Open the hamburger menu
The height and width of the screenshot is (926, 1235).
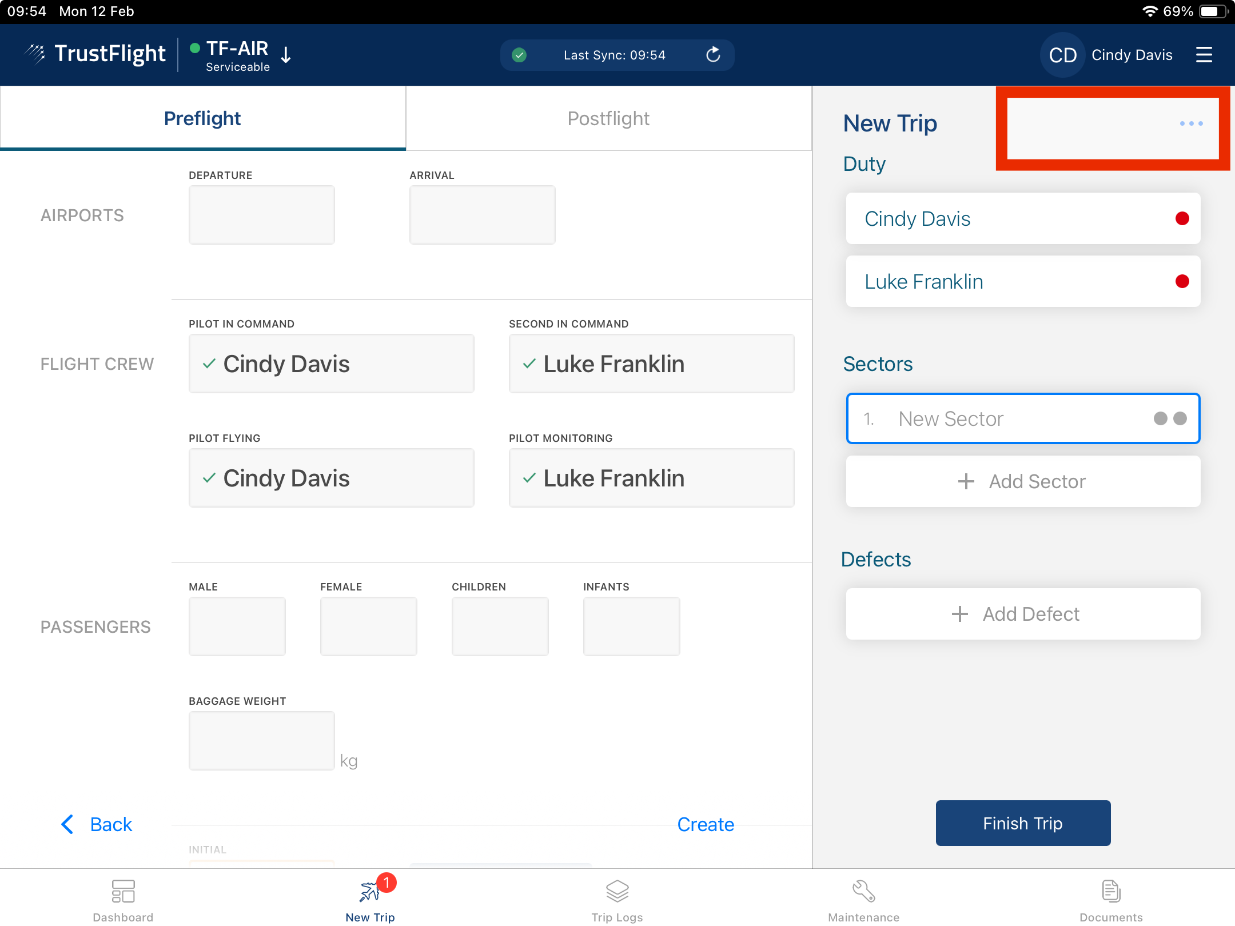(x=1204, y=55)
